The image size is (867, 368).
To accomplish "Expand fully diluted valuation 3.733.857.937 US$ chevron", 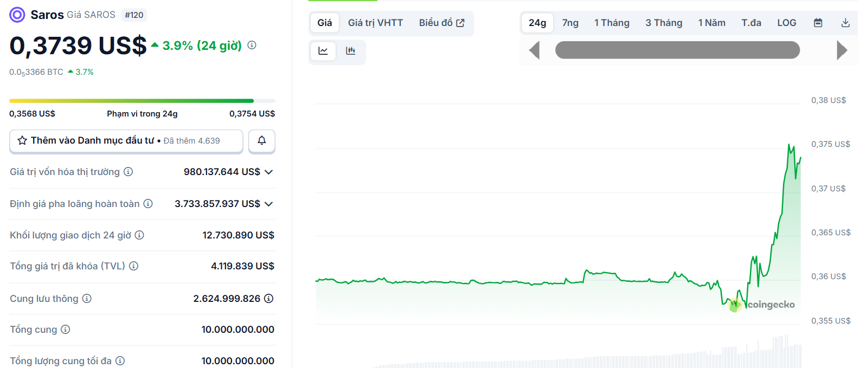I will (x=268, y=204).
